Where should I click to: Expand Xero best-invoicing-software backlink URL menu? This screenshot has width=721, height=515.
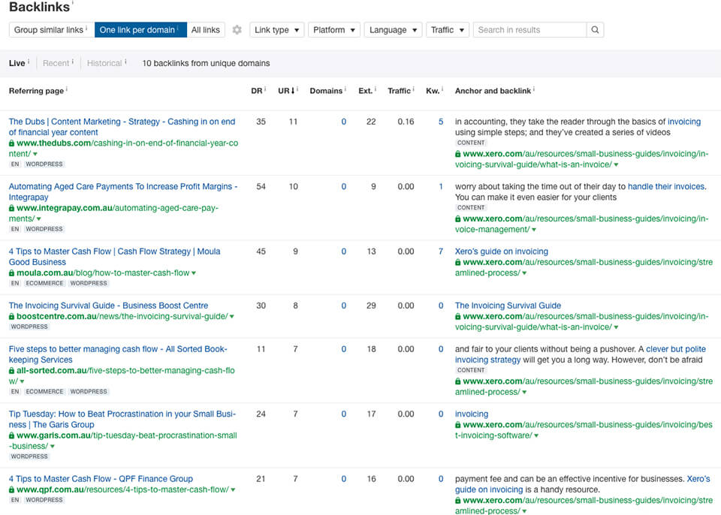(x=536, y=435)
